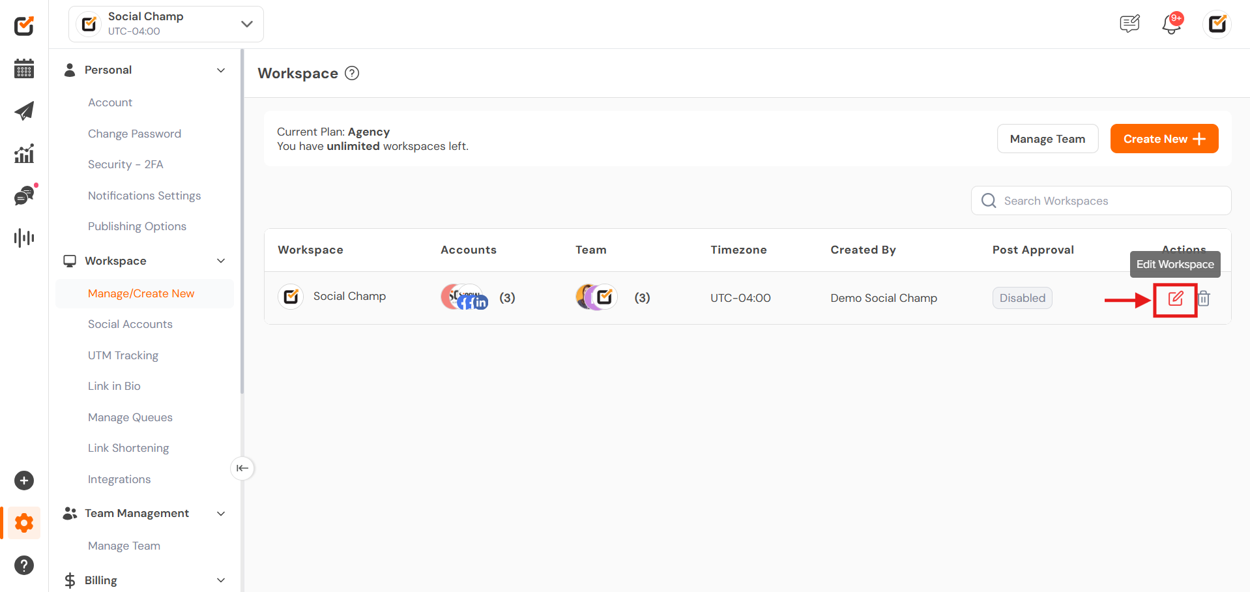Collapse the settings side panel arrow

tap(242, 468)
